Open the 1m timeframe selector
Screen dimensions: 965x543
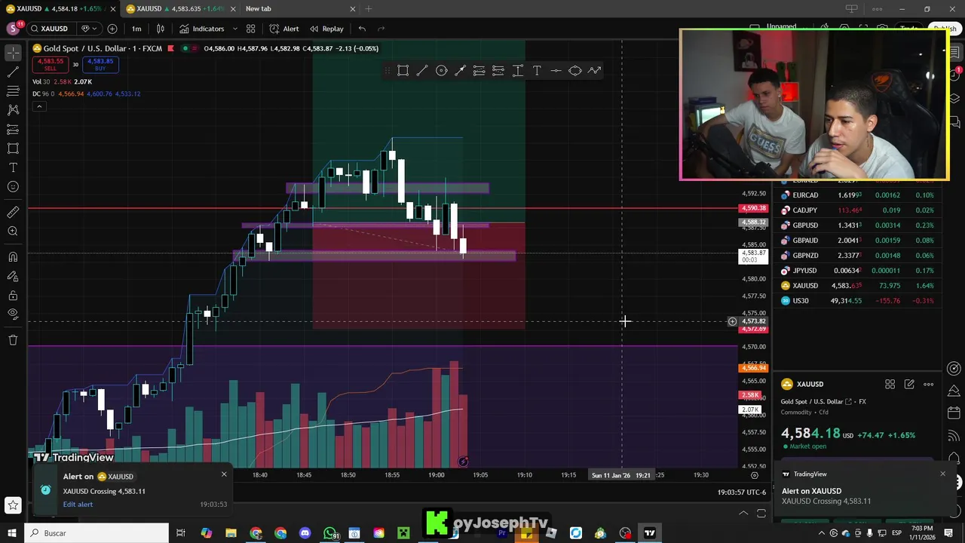136,29
